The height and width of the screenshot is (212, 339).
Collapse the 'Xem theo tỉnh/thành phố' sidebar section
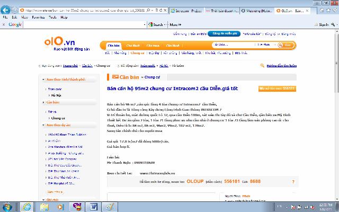tap(42, 78)
